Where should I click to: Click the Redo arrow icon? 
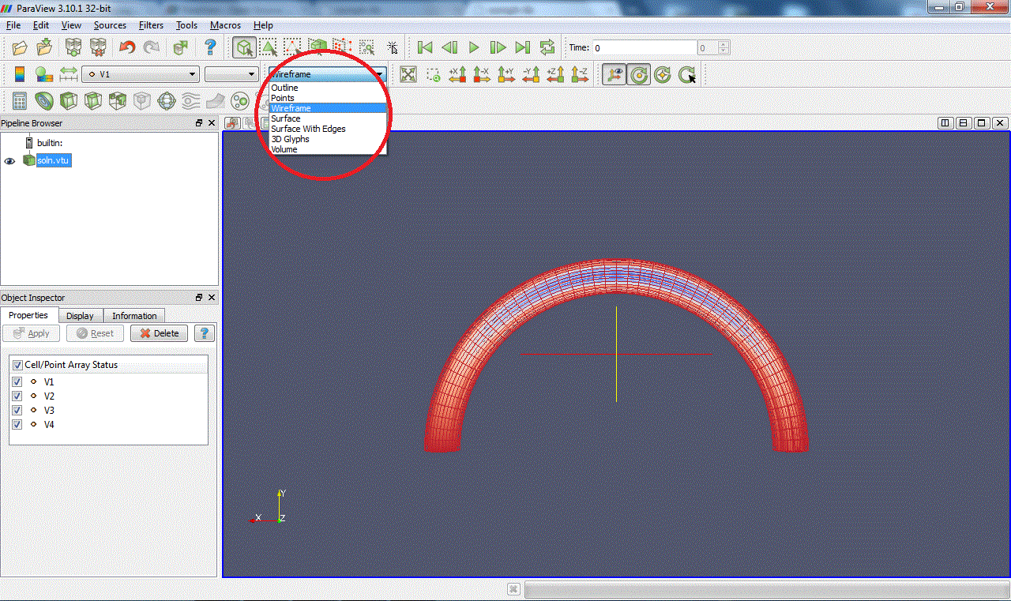[151, 47]
